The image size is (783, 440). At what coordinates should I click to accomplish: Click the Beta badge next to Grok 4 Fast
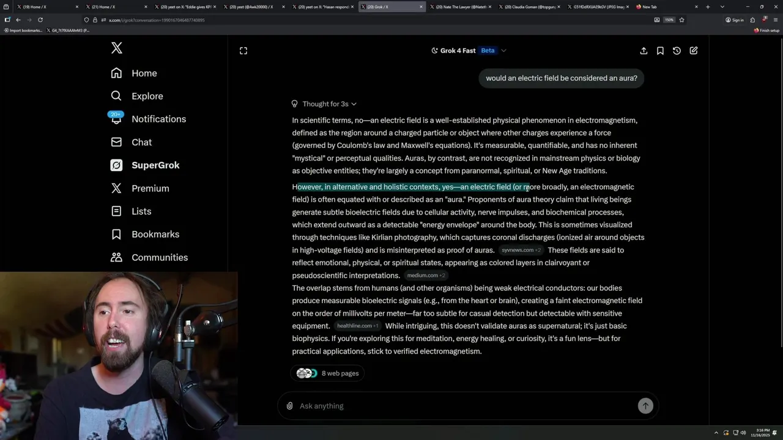click(x=488, y=51)
